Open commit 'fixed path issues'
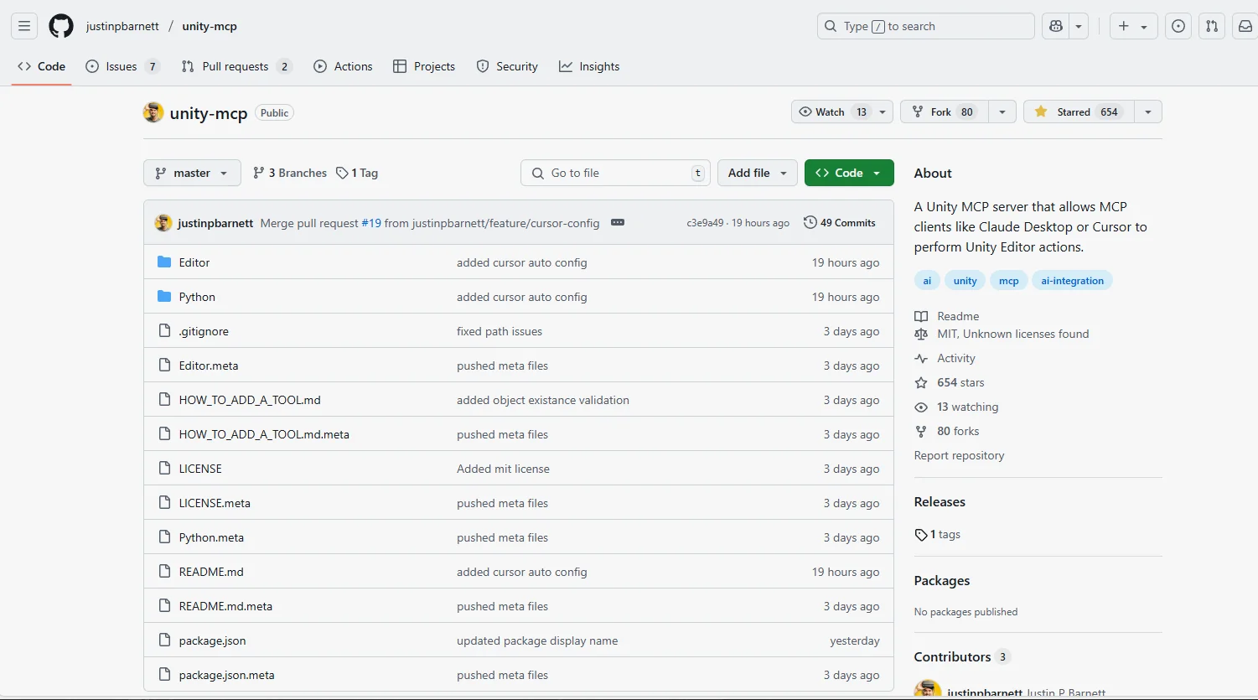This screenshot has width=1258, height=700. point(500,331)
